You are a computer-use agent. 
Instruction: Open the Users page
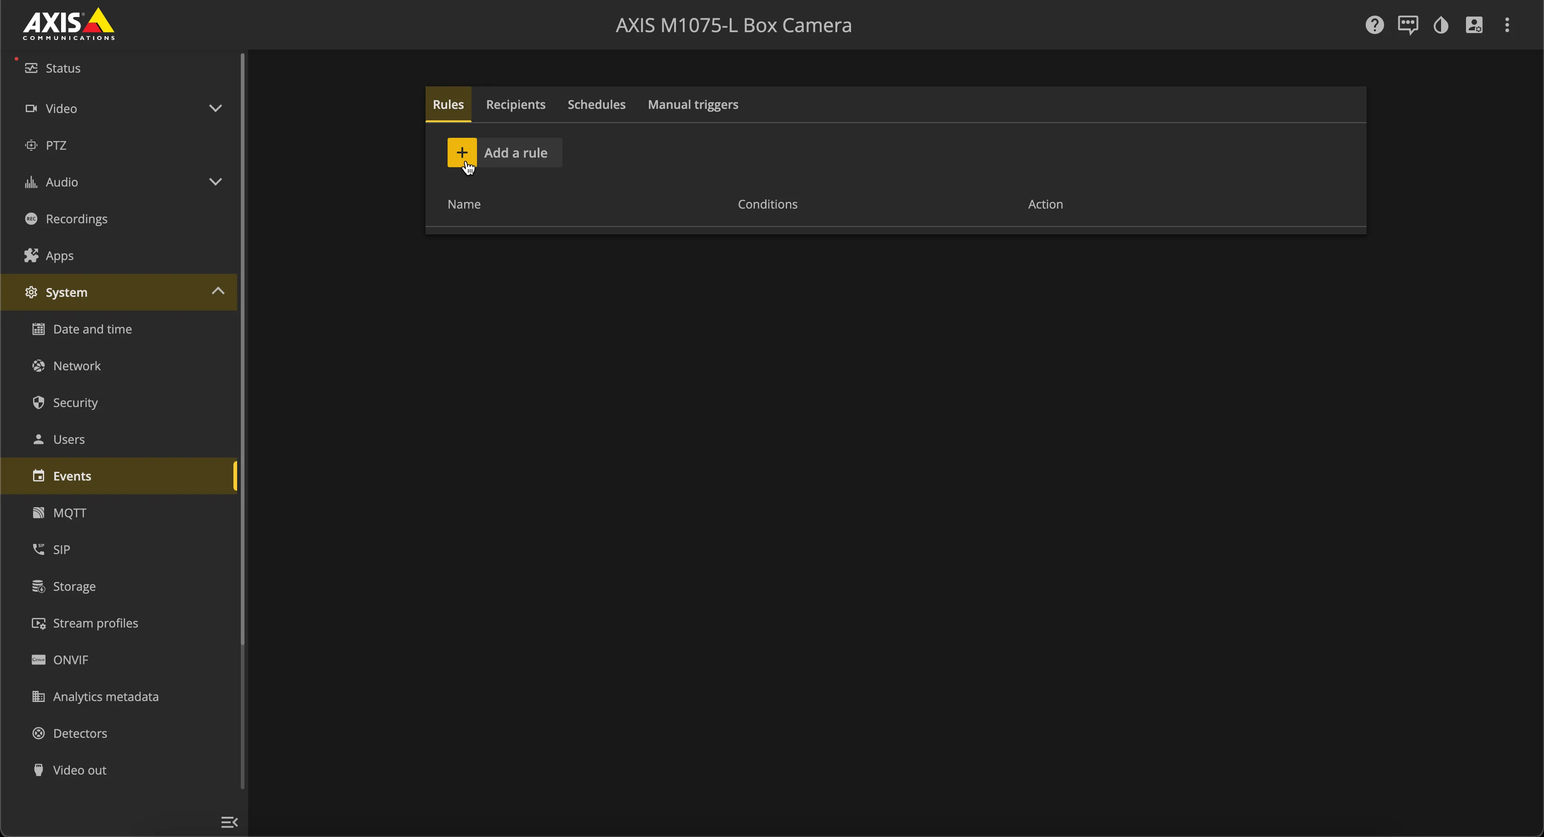(119, 439)
